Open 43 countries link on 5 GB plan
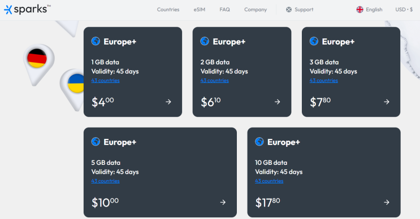 point(105,181)
